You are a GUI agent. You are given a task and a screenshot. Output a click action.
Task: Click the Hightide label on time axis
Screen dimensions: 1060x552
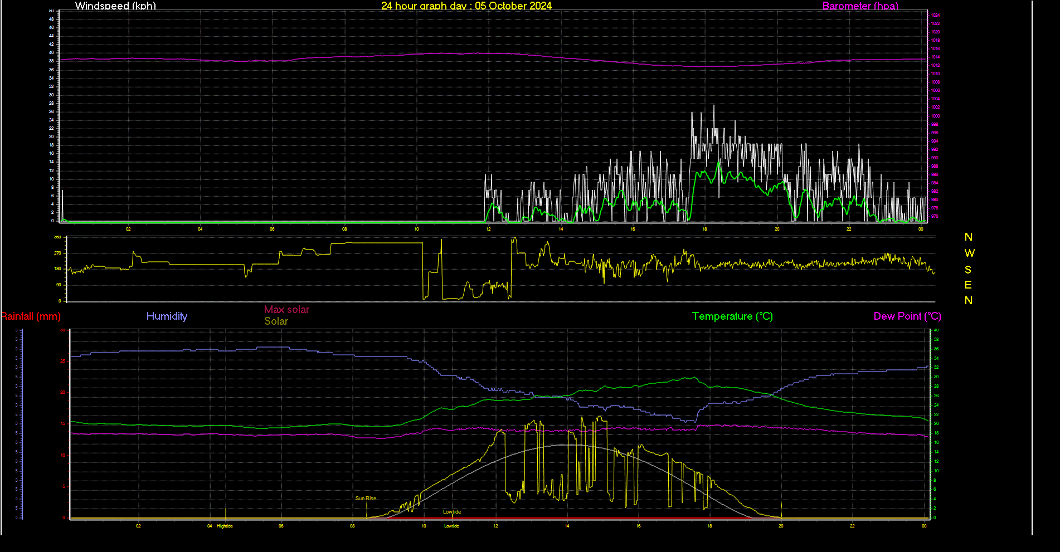[225, 526]
